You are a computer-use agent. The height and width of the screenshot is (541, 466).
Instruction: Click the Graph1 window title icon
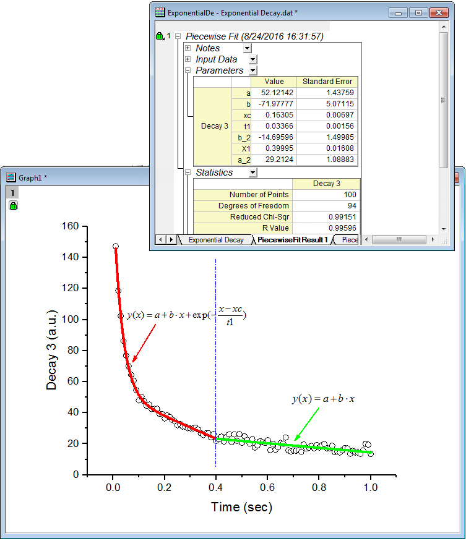pyautogui.click(x=11, y=177)
